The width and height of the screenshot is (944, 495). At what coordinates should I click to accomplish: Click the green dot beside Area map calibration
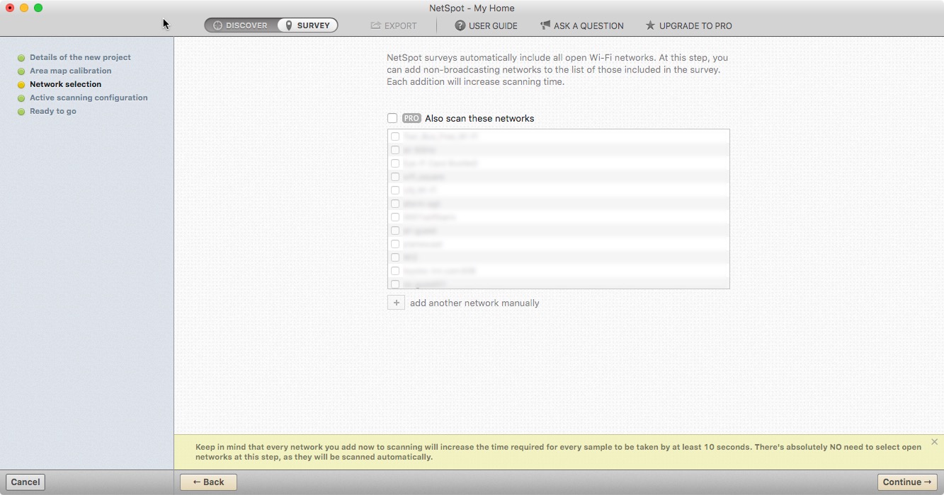coord(21,71)
